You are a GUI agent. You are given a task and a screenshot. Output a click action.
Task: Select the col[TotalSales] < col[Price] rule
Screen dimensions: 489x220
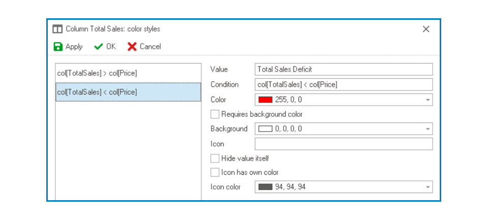(97, 92)
